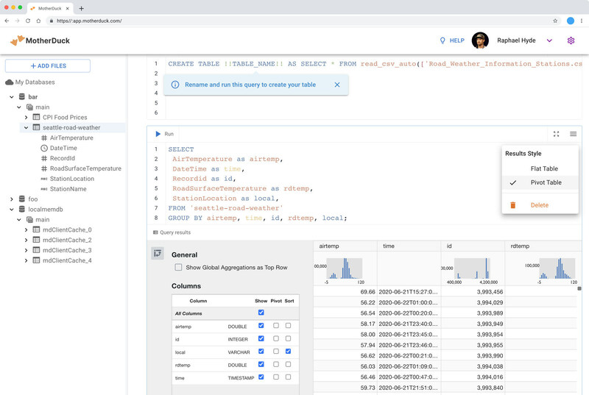Viewport: 589px width, 395px height.
Task: Choose Flat Table results style
Action: (x=540, y=168)
